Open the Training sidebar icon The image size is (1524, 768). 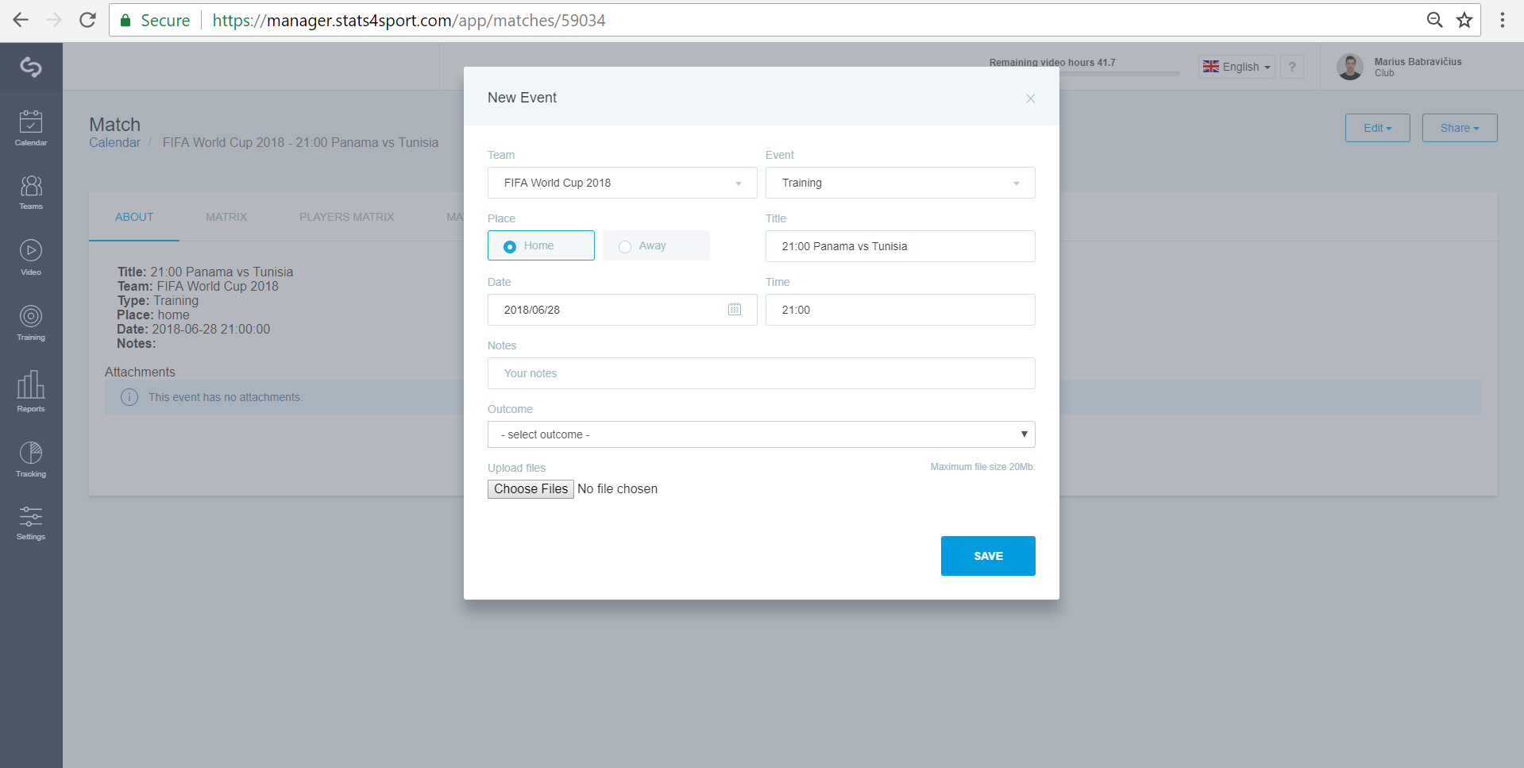[31, 323]
